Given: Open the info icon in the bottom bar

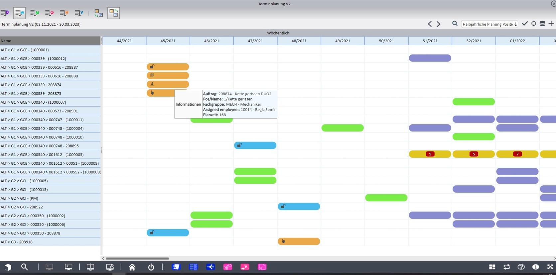Looking at the screenshot, I should pos(536,267).
